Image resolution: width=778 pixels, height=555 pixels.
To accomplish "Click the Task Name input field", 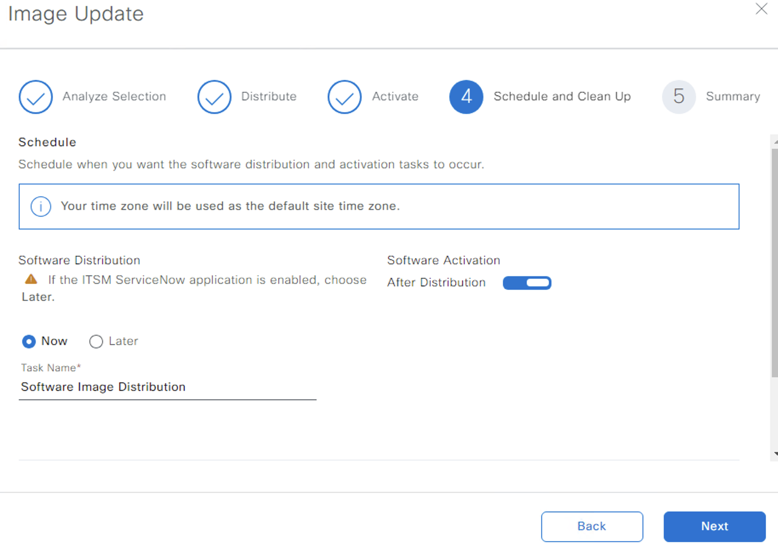I will [x=168, y=387].
